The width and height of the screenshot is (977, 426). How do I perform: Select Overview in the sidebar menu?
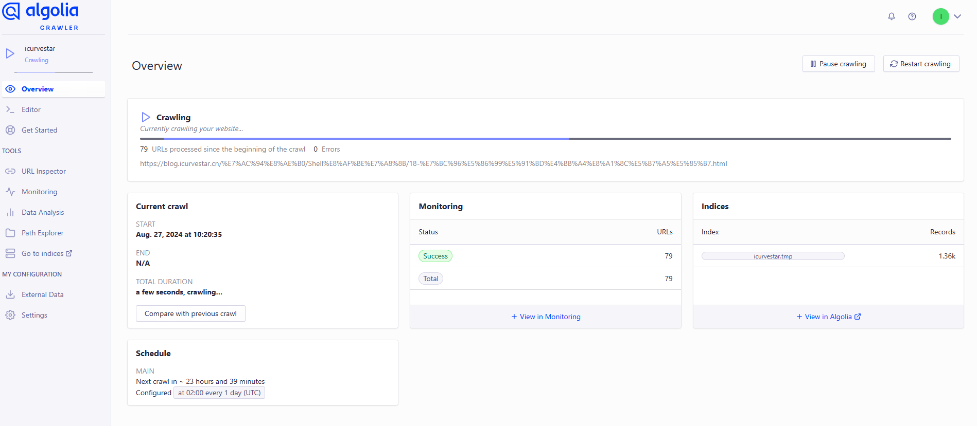38,89
